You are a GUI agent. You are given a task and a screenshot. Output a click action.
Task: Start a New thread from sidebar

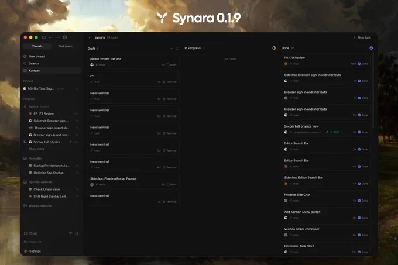(52, 56)
